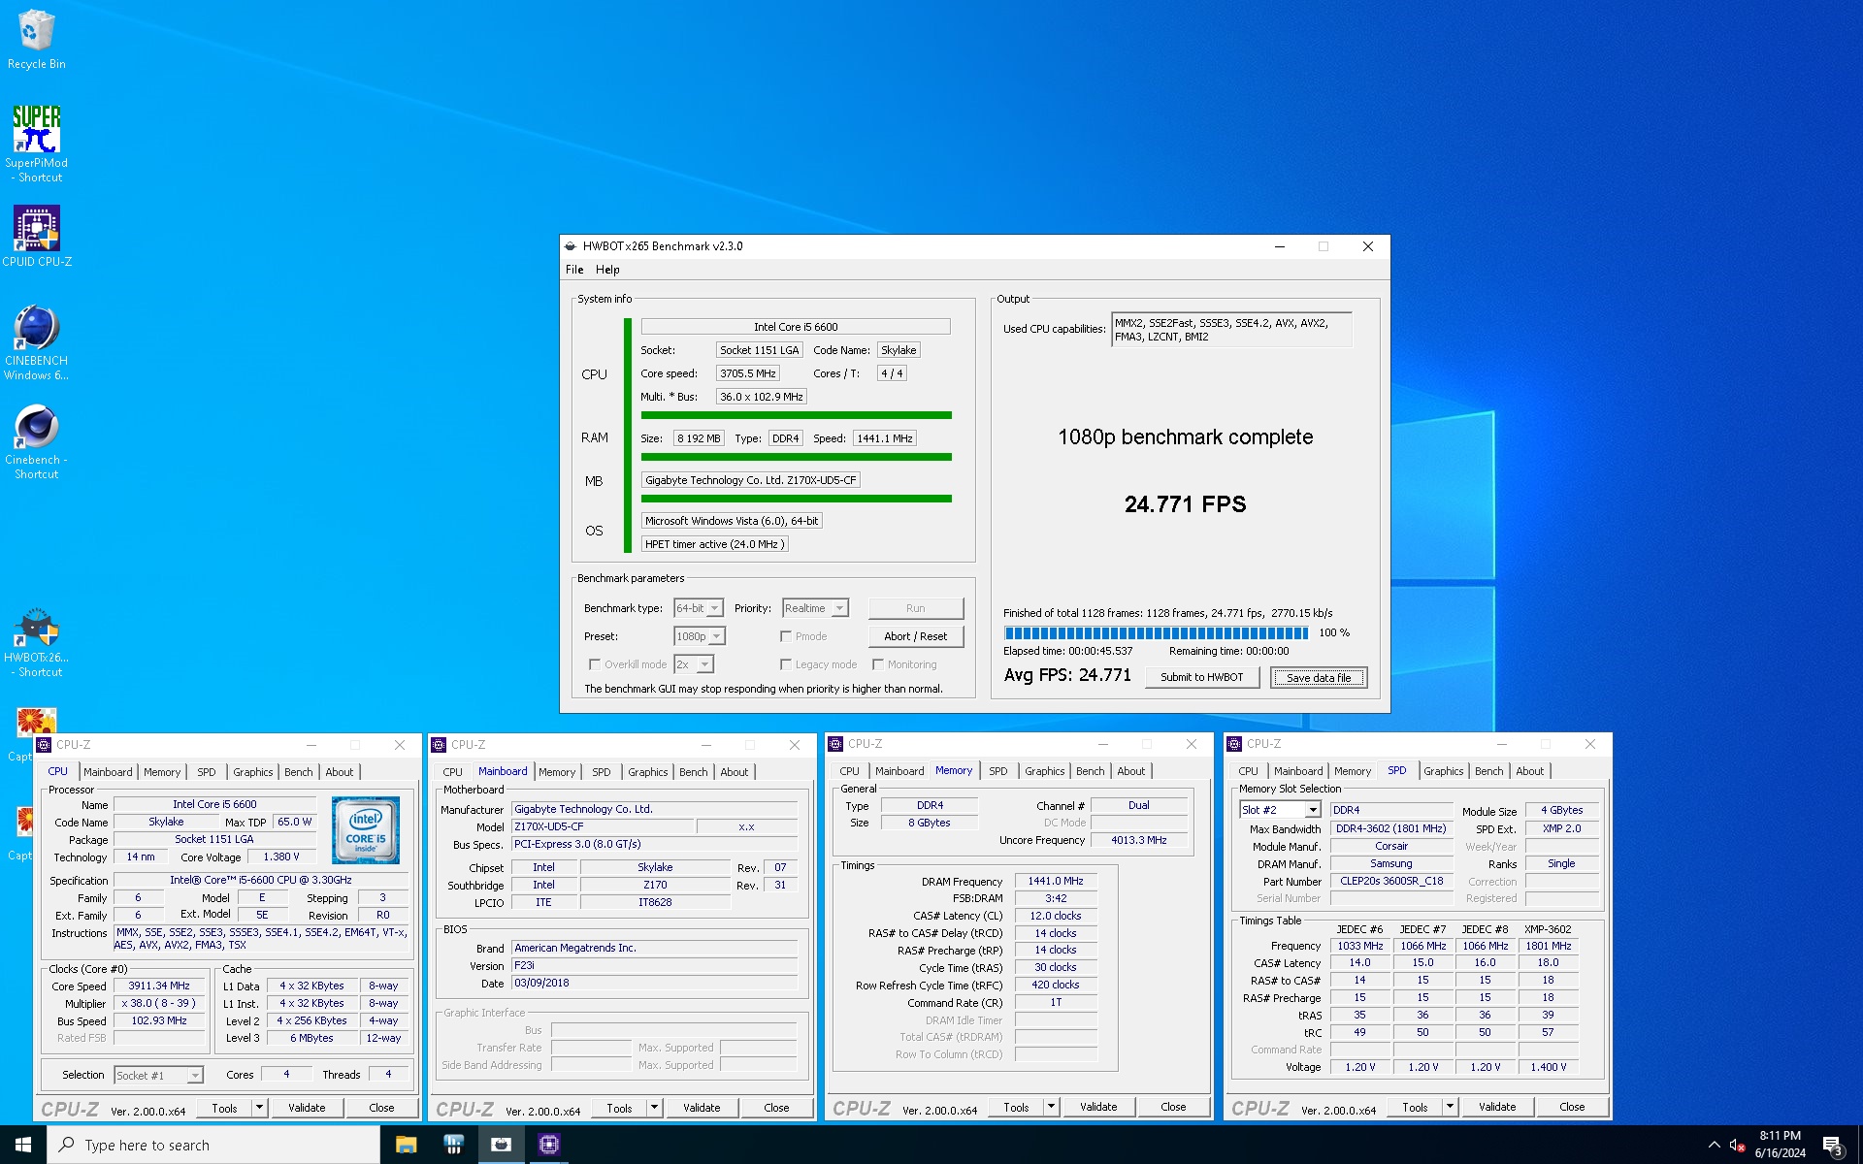1863x1164 pixels.
Task: Toggle the Monitoring checkbox
Action: tap(878, 664)
